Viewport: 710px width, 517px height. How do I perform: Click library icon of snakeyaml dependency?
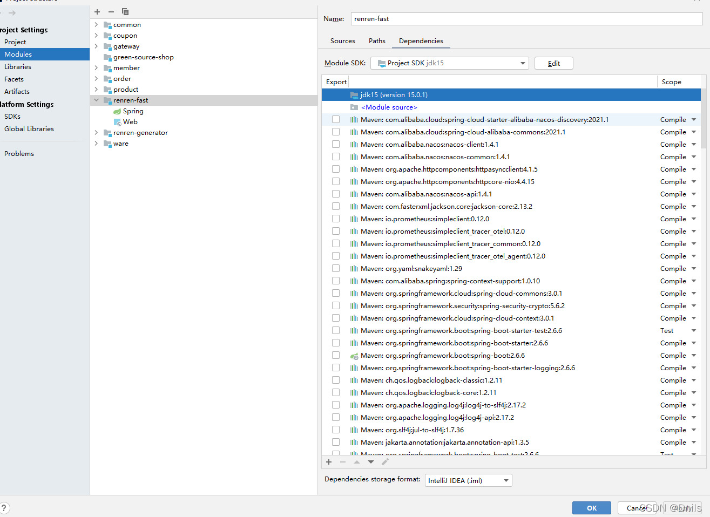point(354,269)
